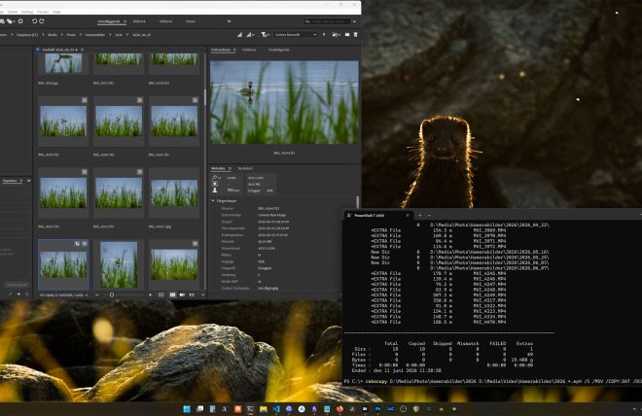Switch to the Utdata workspace
Image resolution: width=642 pixels, height=416 pixels.
tap(191, 21)
